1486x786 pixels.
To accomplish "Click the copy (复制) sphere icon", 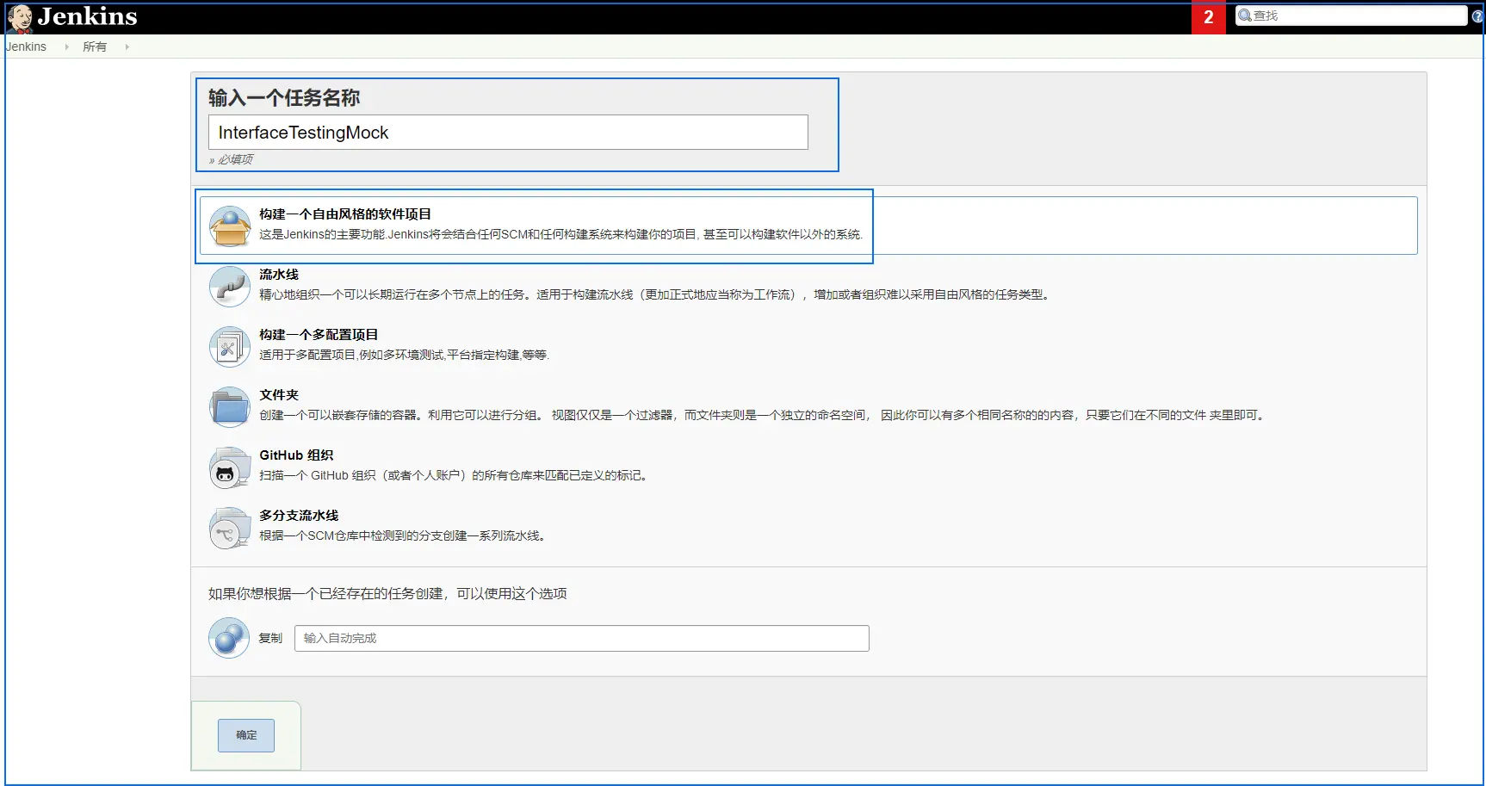I will coord(228,638).
